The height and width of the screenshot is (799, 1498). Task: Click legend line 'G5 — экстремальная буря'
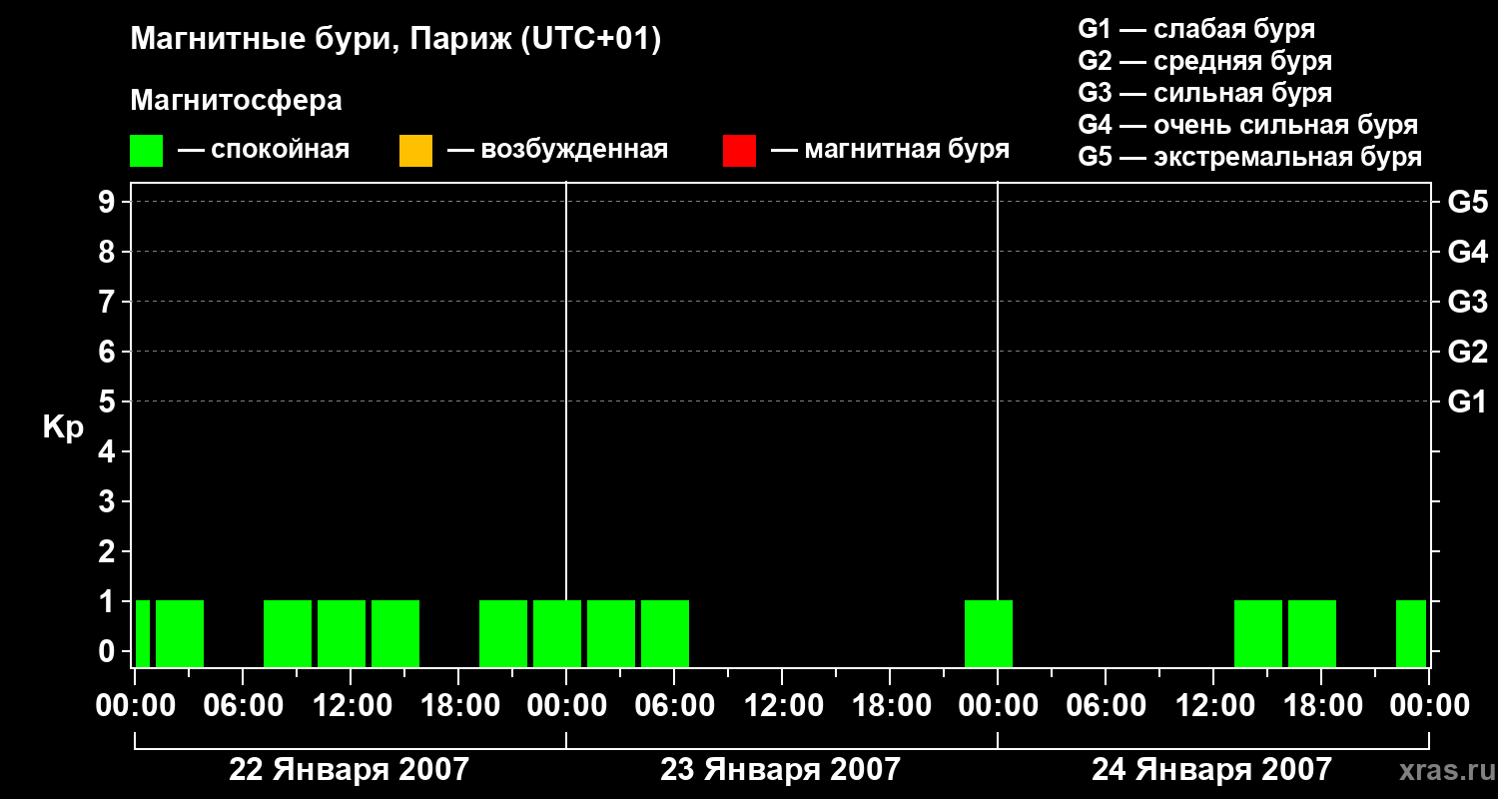pyautogui.click(x=1249, y=157)
